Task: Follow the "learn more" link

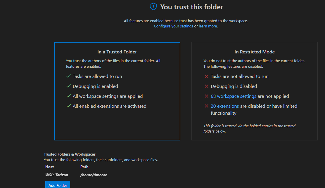Action: pos(208,26)
